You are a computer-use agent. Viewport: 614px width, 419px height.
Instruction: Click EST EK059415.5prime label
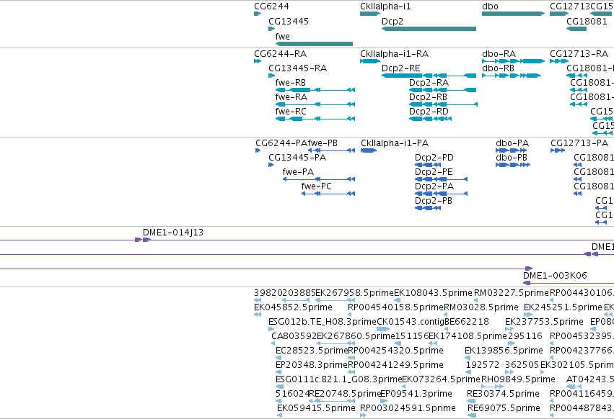tap(317, 409)
